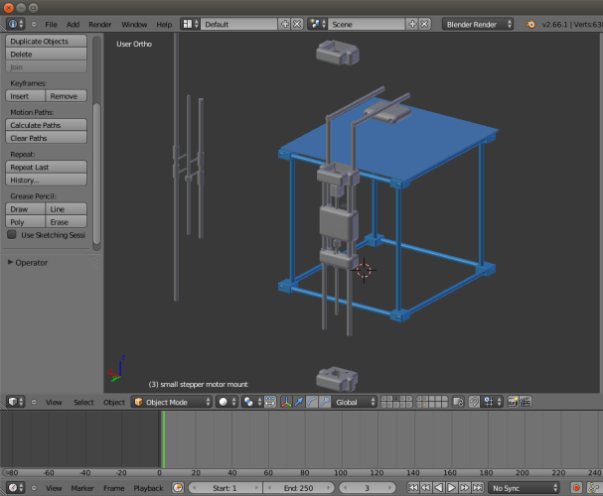Toggle the 3D manipulator axes icon

click(x=286, y=402)
